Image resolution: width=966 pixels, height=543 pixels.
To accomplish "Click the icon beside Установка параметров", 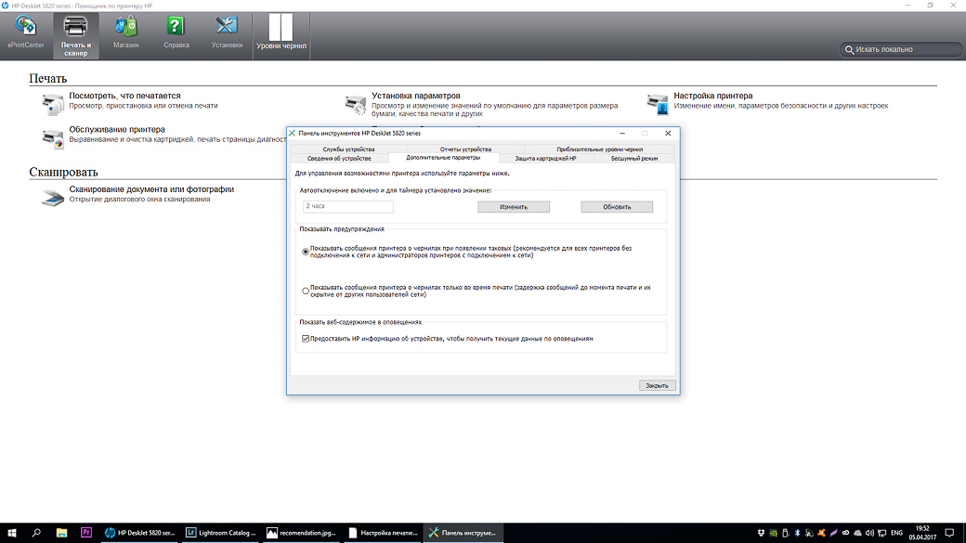I will pyautogui.click(x=356, y=104).
